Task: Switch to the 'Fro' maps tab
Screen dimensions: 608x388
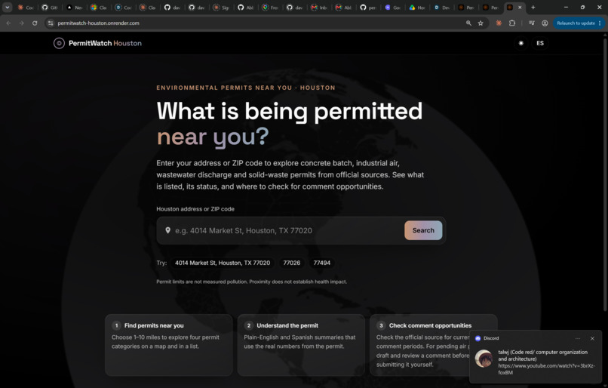Action: pos(270,8)
